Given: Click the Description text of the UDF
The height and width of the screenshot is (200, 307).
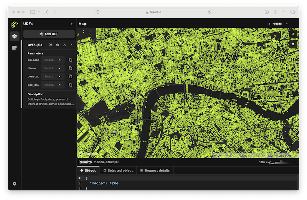Looking at the screenshot, I should coord(51,102).
